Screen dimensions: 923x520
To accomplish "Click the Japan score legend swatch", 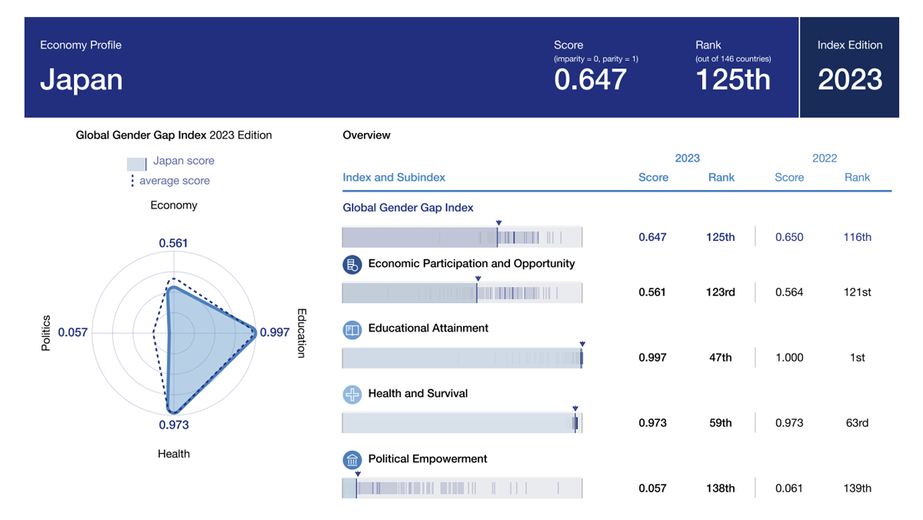I will click(x=137, y=162).
